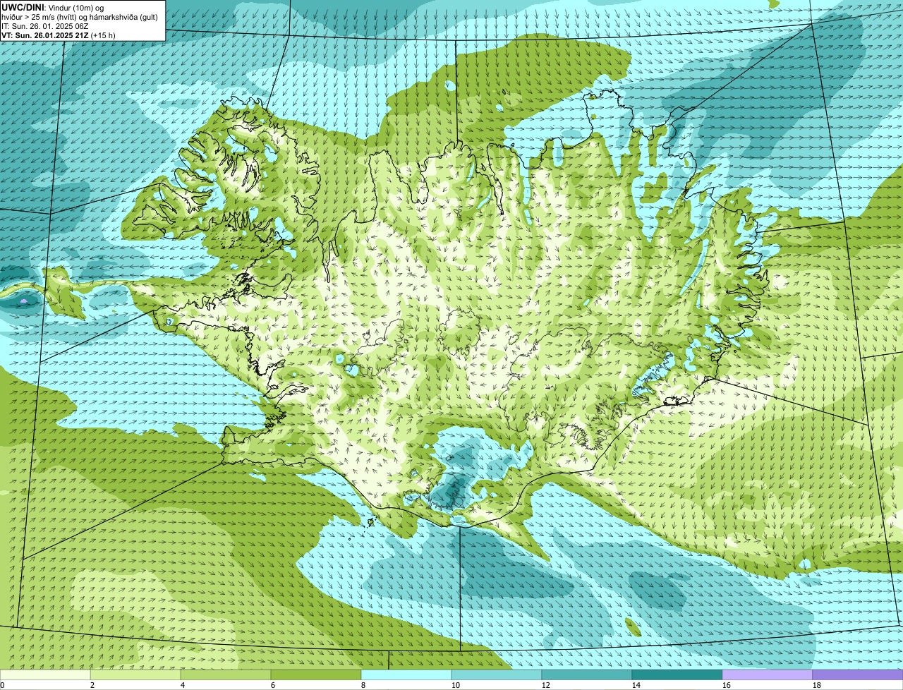This screenshot has width=903, height=690.
Task: Click the "(+15 h)" forecast offset text
Action: pos(103,35)
